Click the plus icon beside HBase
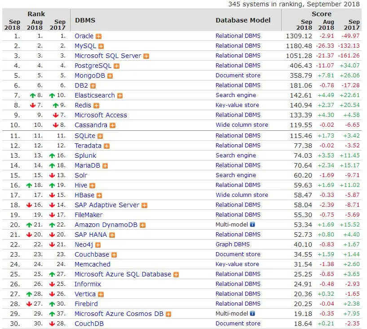Viewport: 367px width, 329px height. (99, 196)
